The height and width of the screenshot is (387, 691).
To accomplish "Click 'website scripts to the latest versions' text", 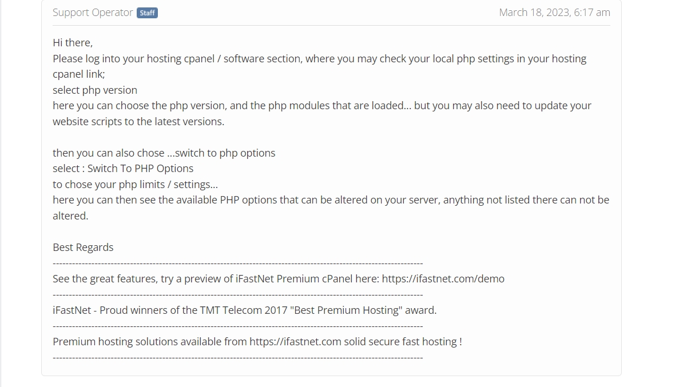I will (138, 122).
